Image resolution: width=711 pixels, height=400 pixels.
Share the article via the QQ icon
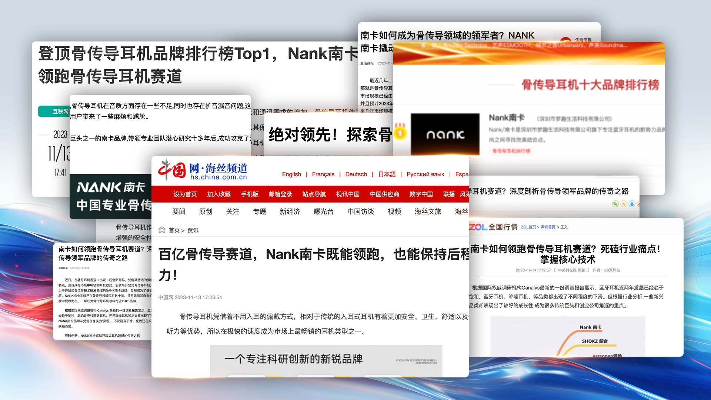[x=631, y=204]
